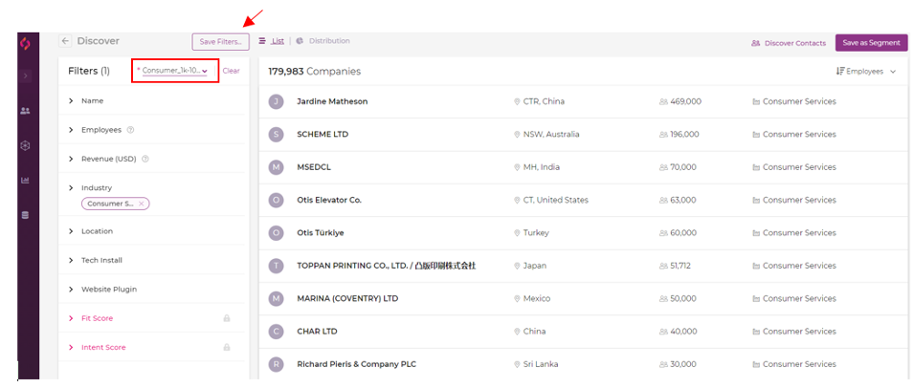
Task: Open the Employees sort dropdown
Action: point(865,72)
